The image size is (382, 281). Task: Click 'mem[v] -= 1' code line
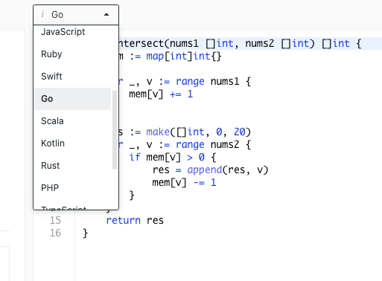pyautogui.click(x=184, y=183)
